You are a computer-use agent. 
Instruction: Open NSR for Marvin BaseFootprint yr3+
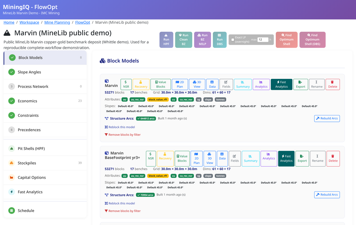pos(151,158)
